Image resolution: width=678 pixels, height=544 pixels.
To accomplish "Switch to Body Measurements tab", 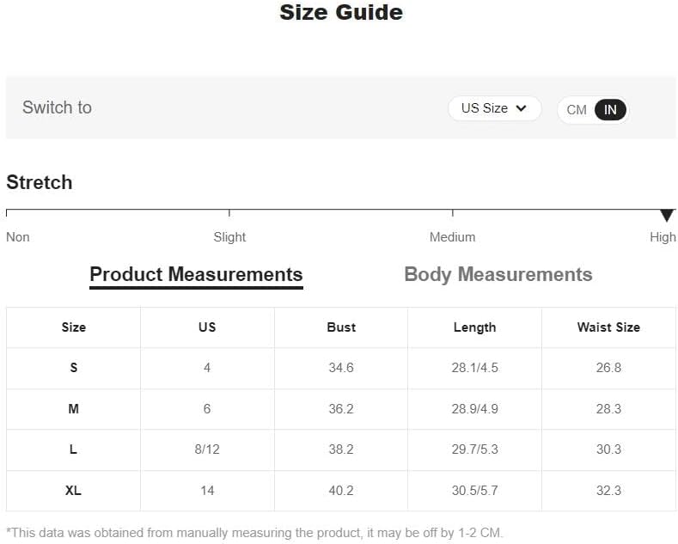I will [498, 274].
